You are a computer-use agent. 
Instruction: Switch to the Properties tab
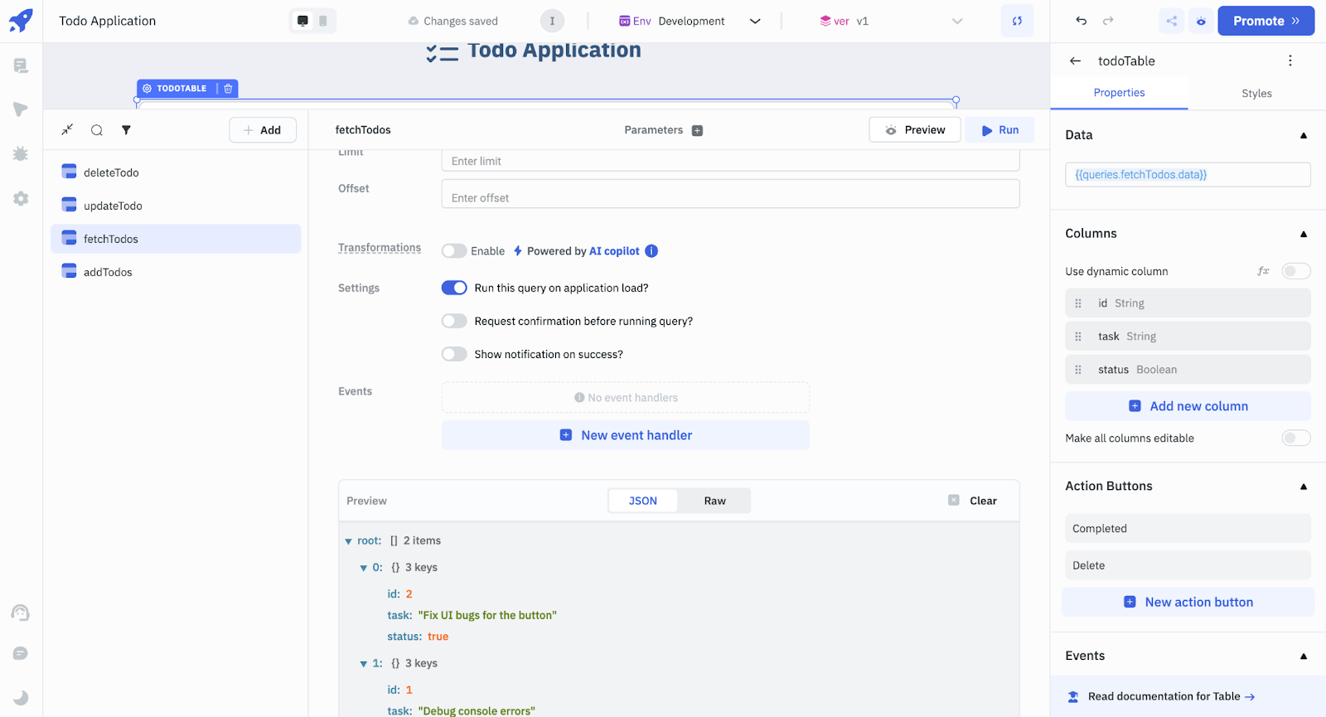click(1119, 93)
